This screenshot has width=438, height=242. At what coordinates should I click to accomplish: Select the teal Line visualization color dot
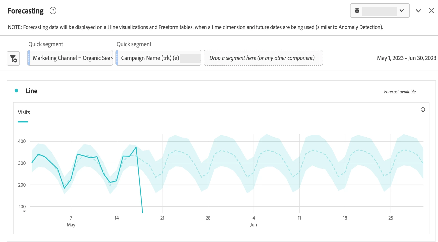point(16,91)
